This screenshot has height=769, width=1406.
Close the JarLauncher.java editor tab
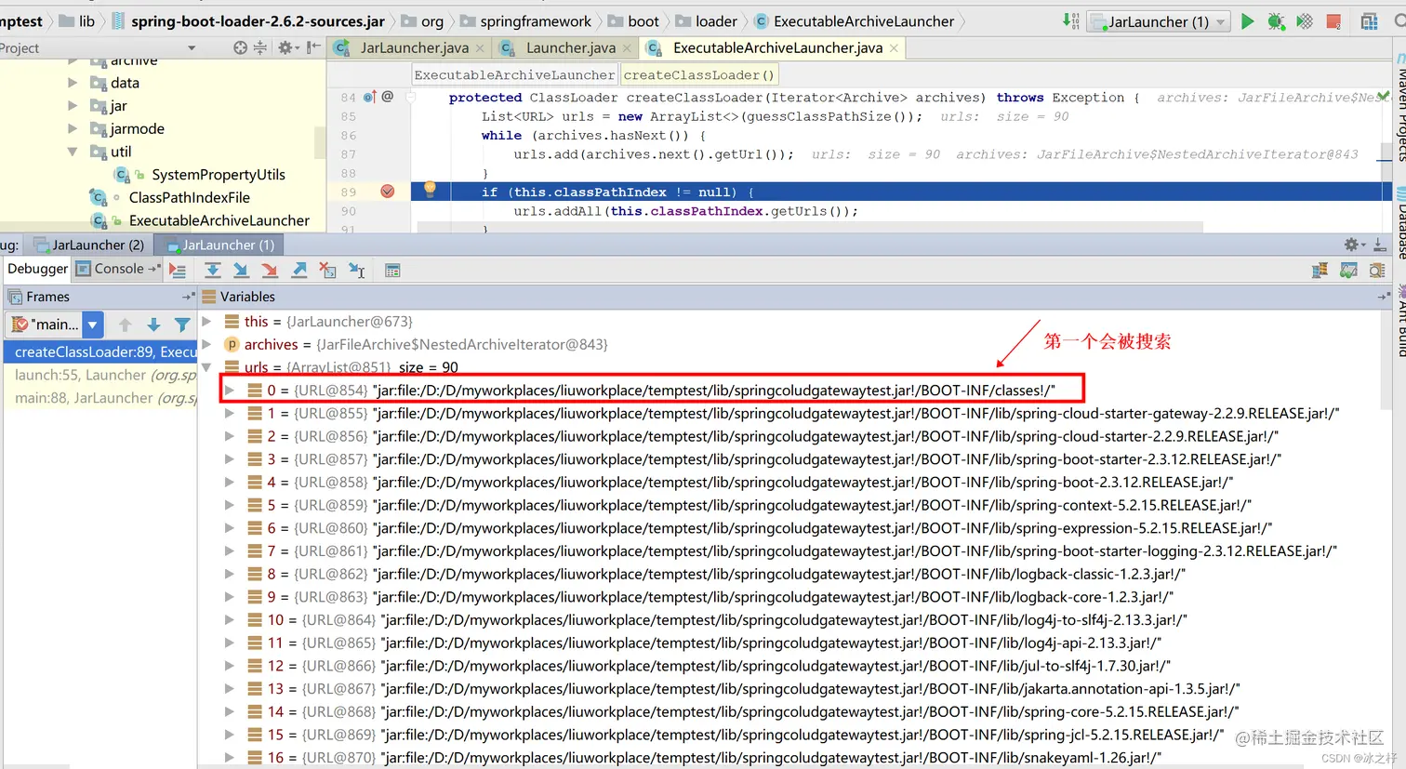click(480, 48)
